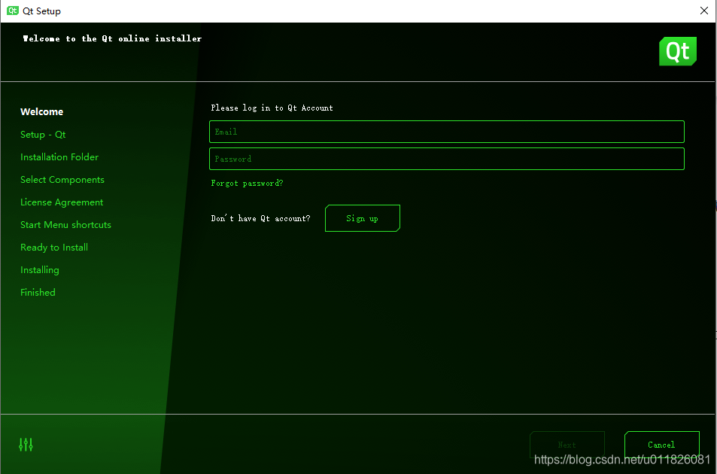
Task: Focus the Password input field
Action: tap(447, 159)
